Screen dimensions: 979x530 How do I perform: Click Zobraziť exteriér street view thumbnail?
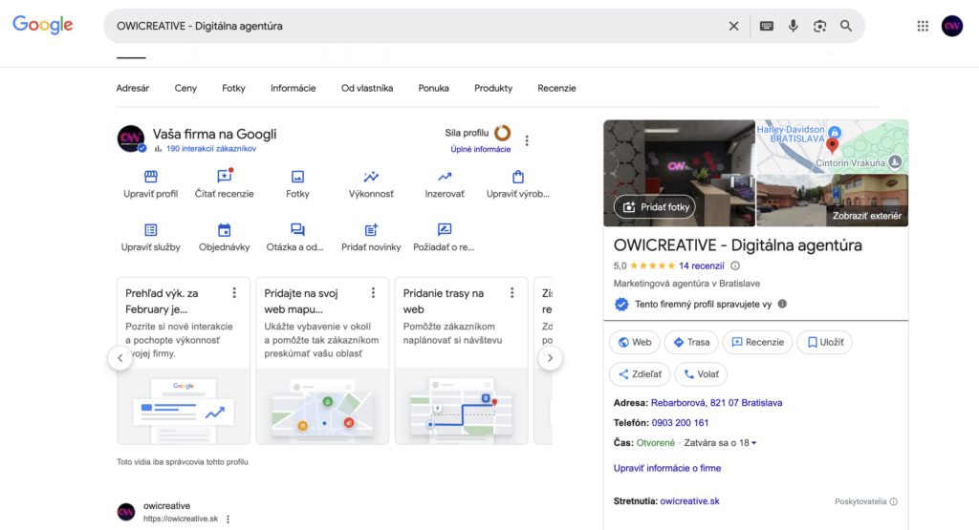tap(833, 201)
